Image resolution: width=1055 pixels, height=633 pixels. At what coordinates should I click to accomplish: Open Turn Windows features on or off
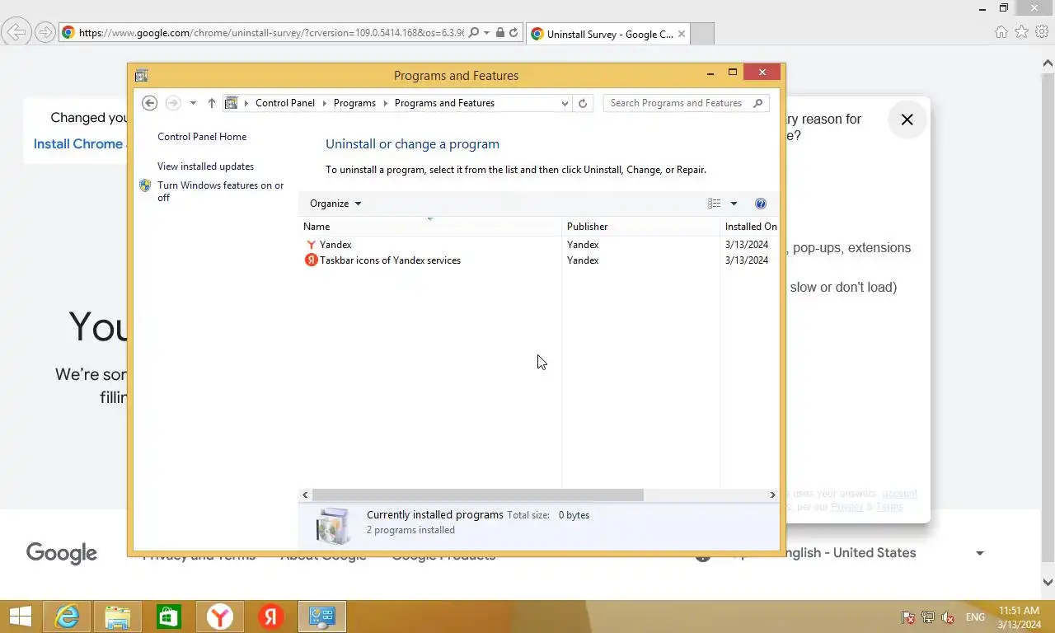[221, 191]
